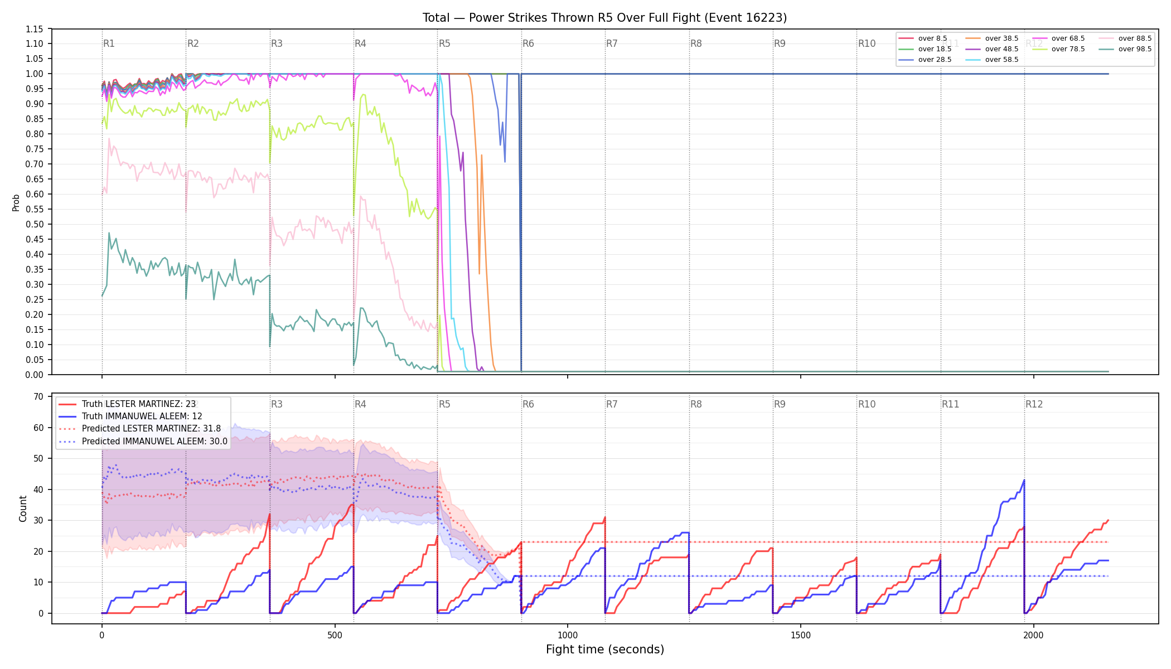Click the R6 round marker in top chart
This screenshot has height=669, width=1171.
click(x=528, y=43)
